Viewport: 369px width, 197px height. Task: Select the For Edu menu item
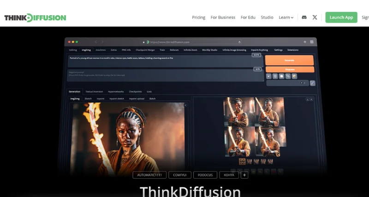pyautogui.click(x=248, y=18)
